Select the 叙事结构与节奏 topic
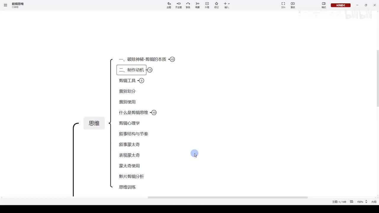This screenshot has width=379, height=213. (134, 134)
